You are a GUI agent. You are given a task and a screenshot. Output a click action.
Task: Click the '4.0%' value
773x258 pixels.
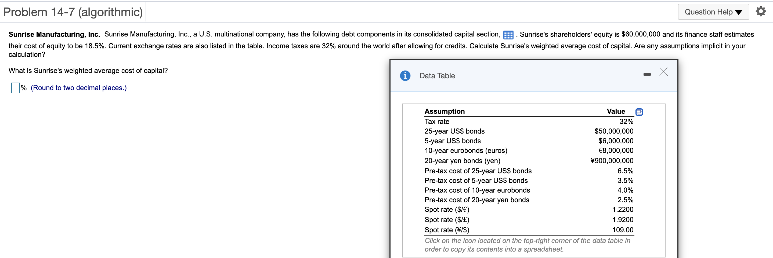click(625, 190)
